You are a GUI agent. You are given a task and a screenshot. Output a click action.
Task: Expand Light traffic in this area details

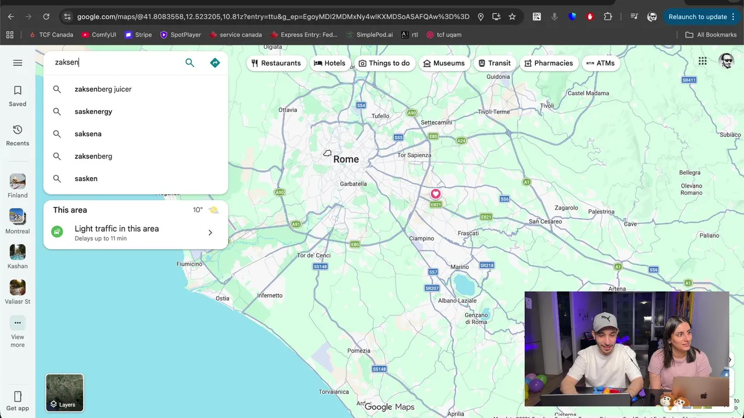click(135, 233)
